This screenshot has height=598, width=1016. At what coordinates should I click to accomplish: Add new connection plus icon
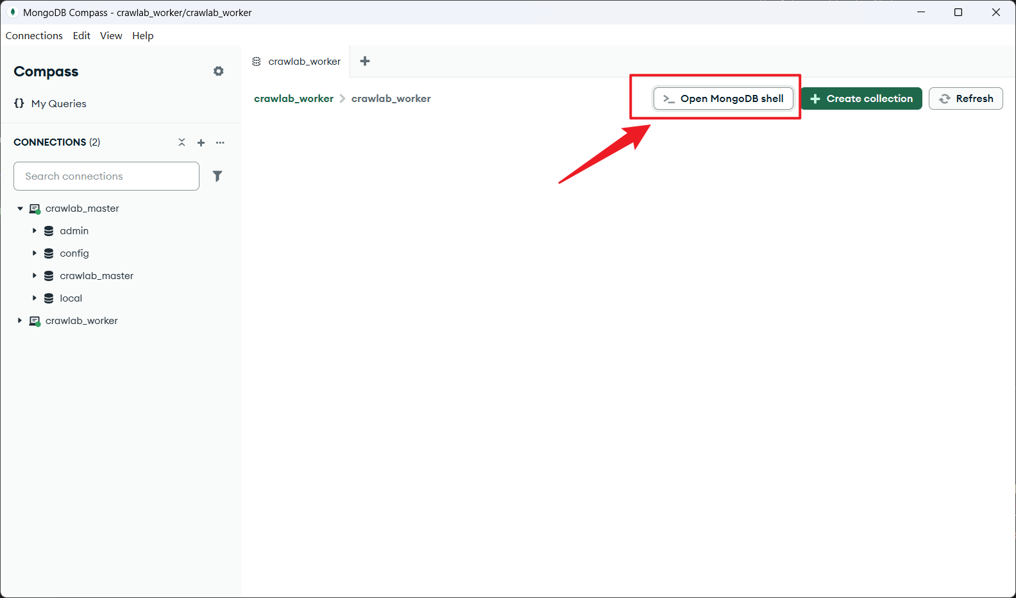pyautogui.click(x=201, y=142)
